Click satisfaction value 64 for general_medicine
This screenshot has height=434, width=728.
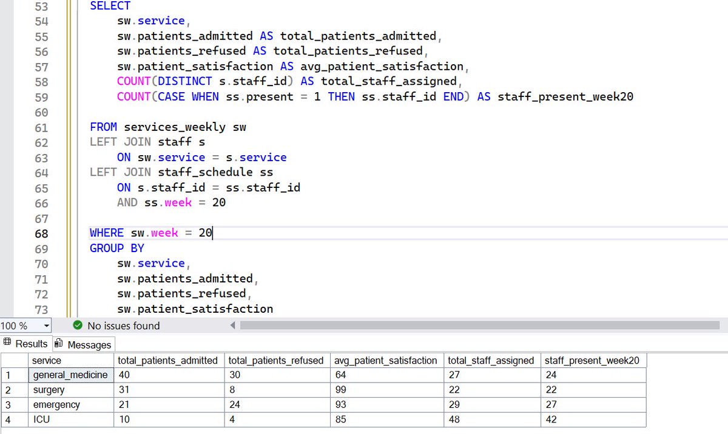point(387,375)
